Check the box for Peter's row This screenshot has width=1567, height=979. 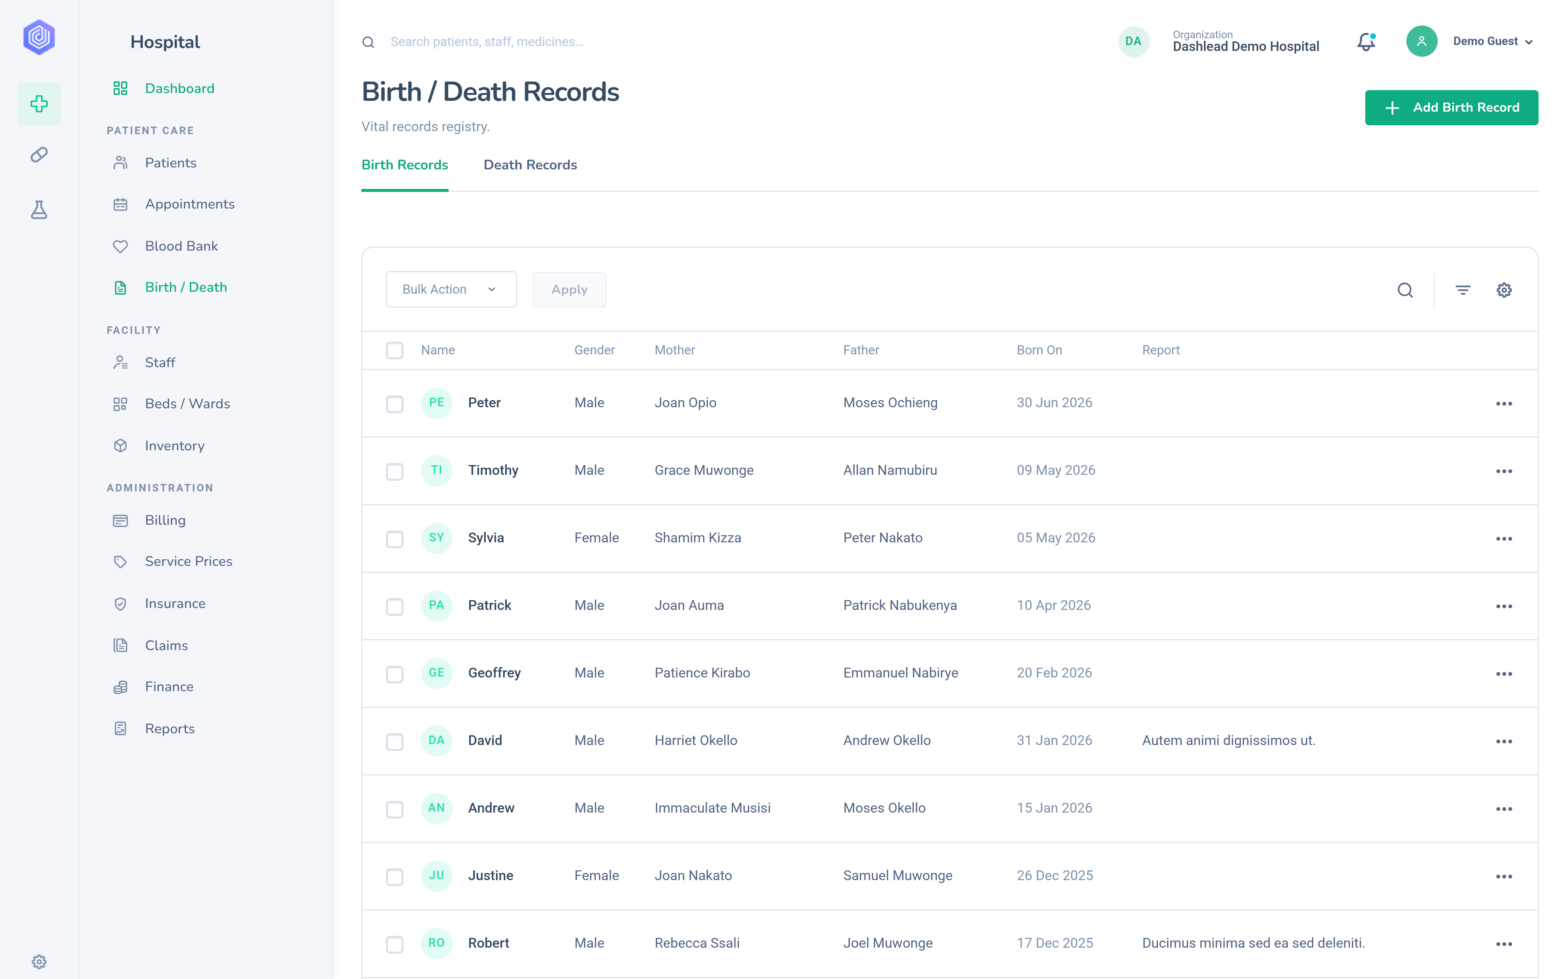394,404
